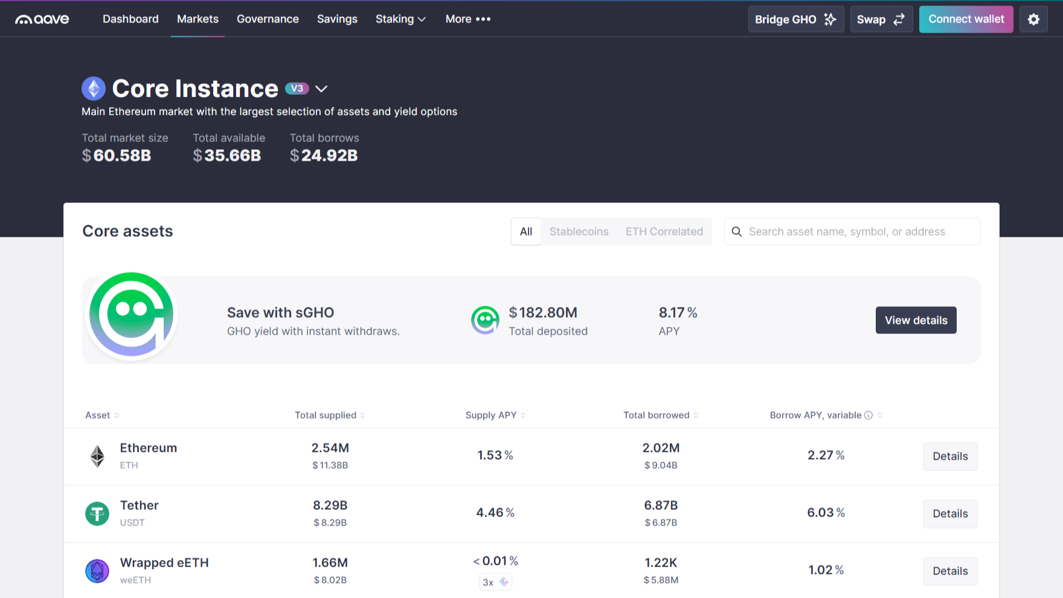Open the Savings page
The image size is (1063, 598).
tap(337, 19)
